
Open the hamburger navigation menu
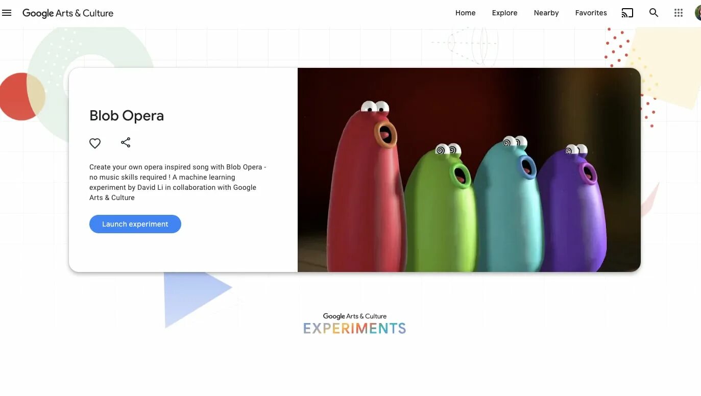point(7,13)
